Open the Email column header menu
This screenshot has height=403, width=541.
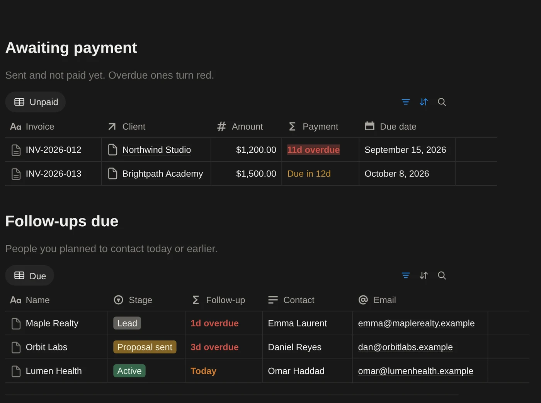pos(420,300)
